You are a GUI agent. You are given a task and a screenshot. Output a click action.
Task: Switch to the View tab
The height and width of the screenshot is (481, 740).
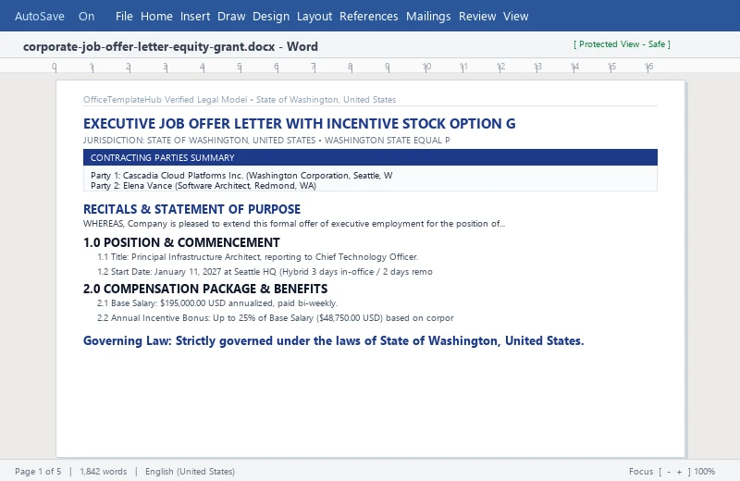click(515, 16)
